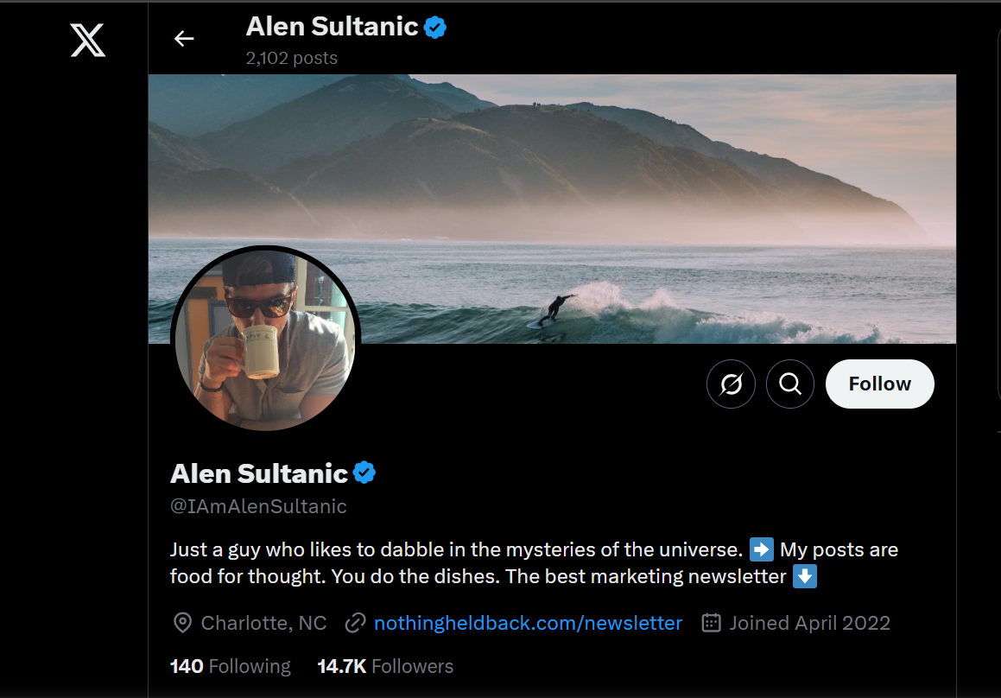View the 14.7K Followers list

point(384,666)
